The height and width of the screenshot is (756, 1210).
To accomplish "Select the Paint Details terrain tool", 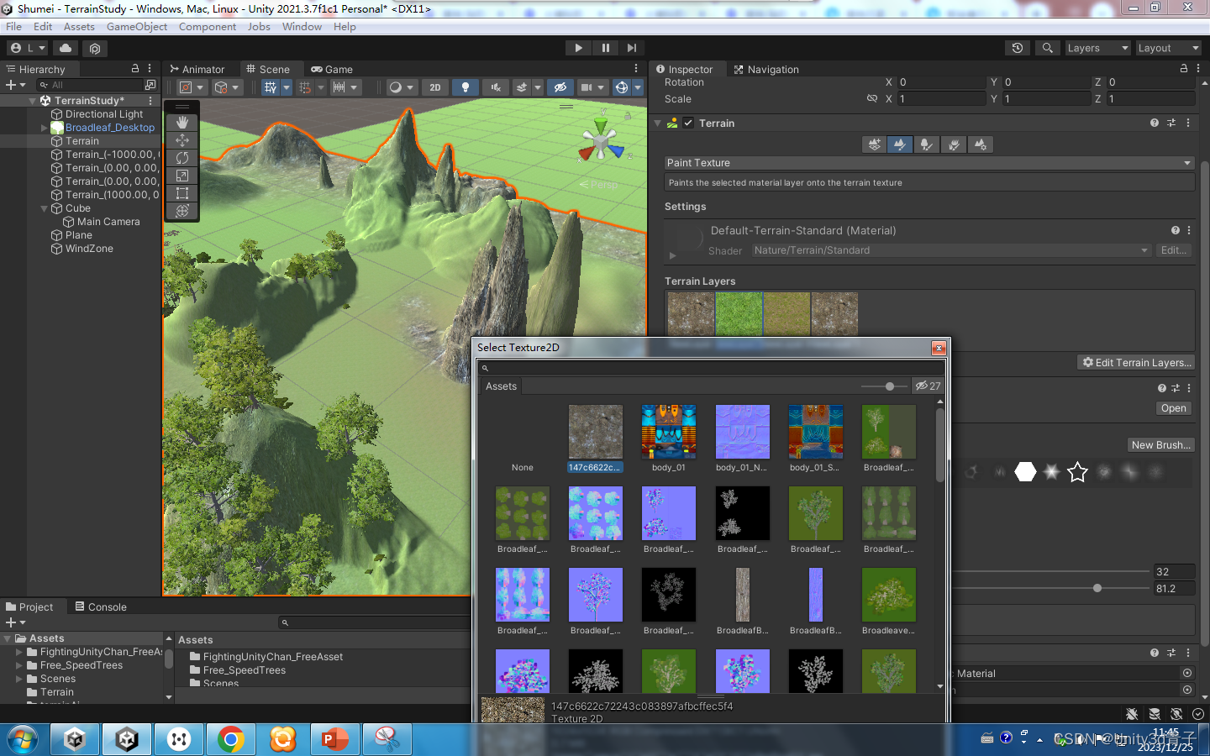I will coord(954,144).
